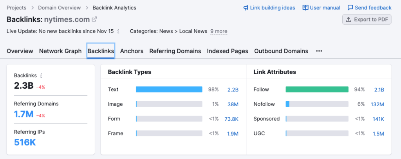Click the -4% change next to 1.7M
Viewport: 401px width, 159px height.
40,116
